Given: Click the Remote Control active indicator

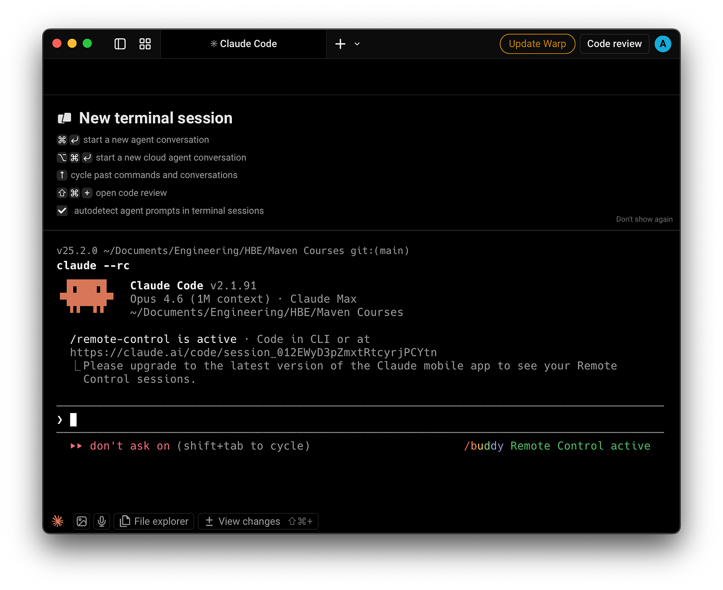Looking at the screenshot, I should (x=580, y=446).
